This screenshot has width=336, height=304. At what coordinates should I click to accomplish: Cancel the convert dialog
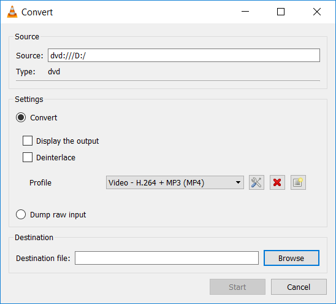299,287
